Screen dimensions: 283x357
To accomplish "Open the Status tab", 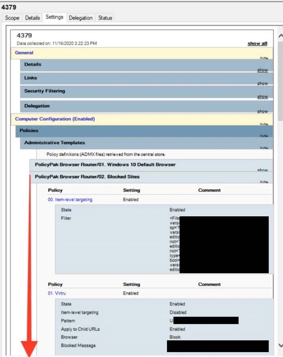I will coord(105,18).
